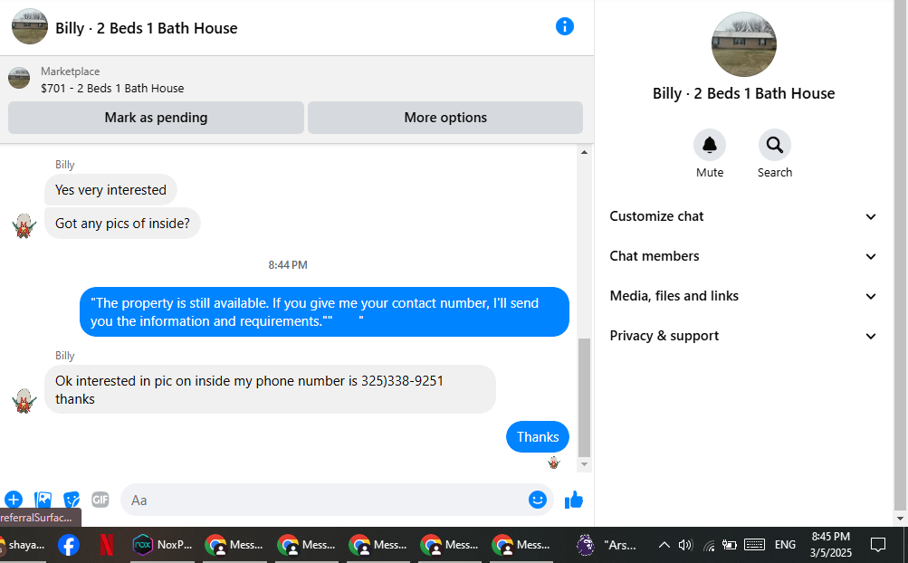This screenshot has width=908, height=563.
Task: Expand Chat members section
Action: click(743, 256)
